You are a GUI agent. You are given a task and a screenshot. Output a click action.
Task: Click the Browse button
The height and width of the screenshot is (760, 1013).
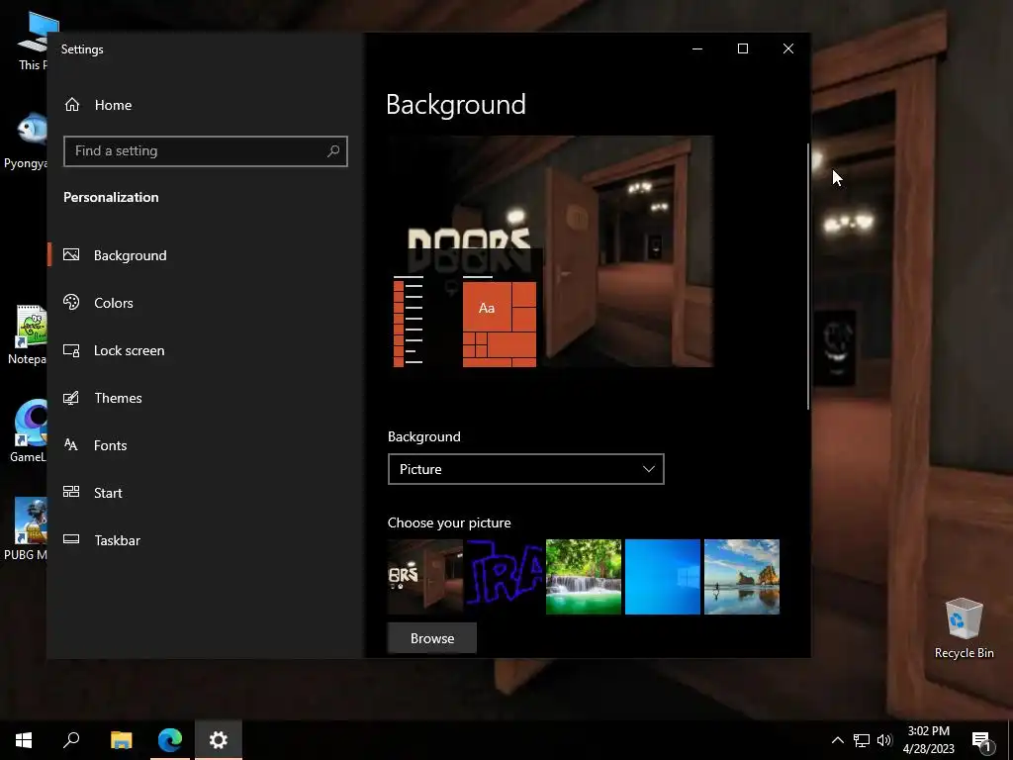[432, 638]
